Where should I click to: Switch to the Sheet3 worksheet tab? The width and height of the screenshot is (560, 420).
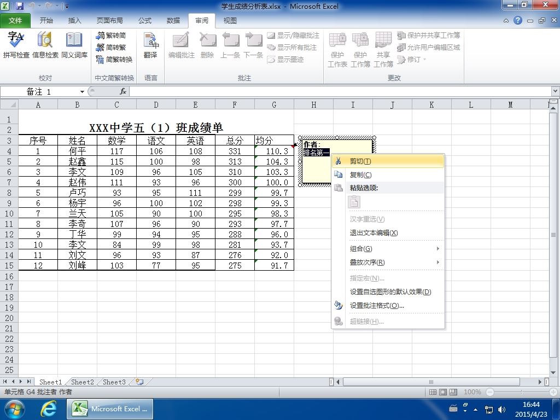pyautogui.click(x=114, y=382)
